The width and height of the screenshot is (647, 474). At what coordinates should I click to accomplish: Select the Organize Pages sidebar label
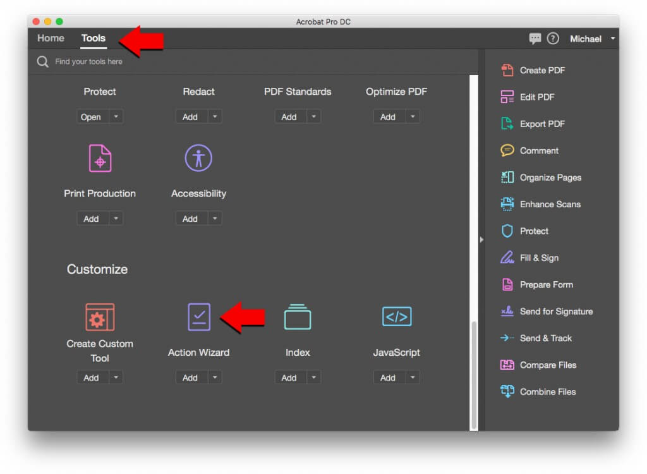pos(550,178)
